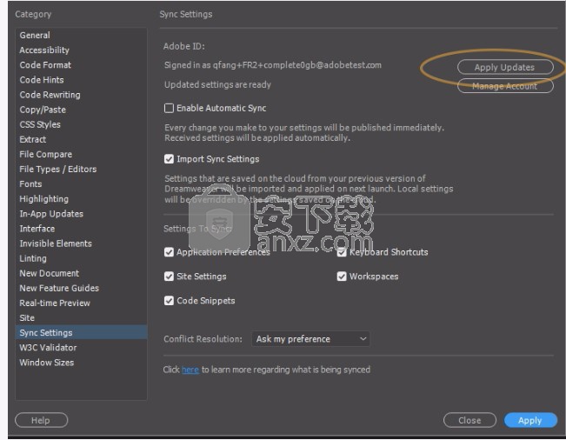Uncheck Import Sync Settings
566x440 pixels.
coord(169,159)
